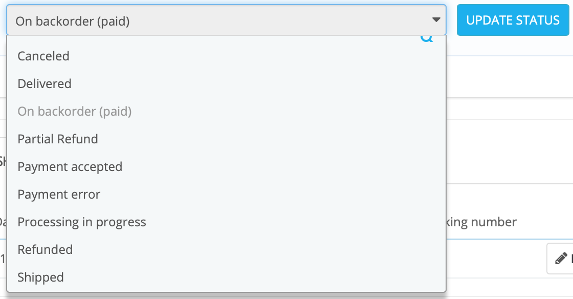
Task: Click the magnifier search icon in dropdown
Action: click(427, 38)
